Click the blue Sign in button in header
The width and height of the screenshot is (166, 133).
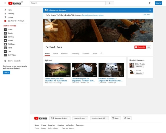158,3
